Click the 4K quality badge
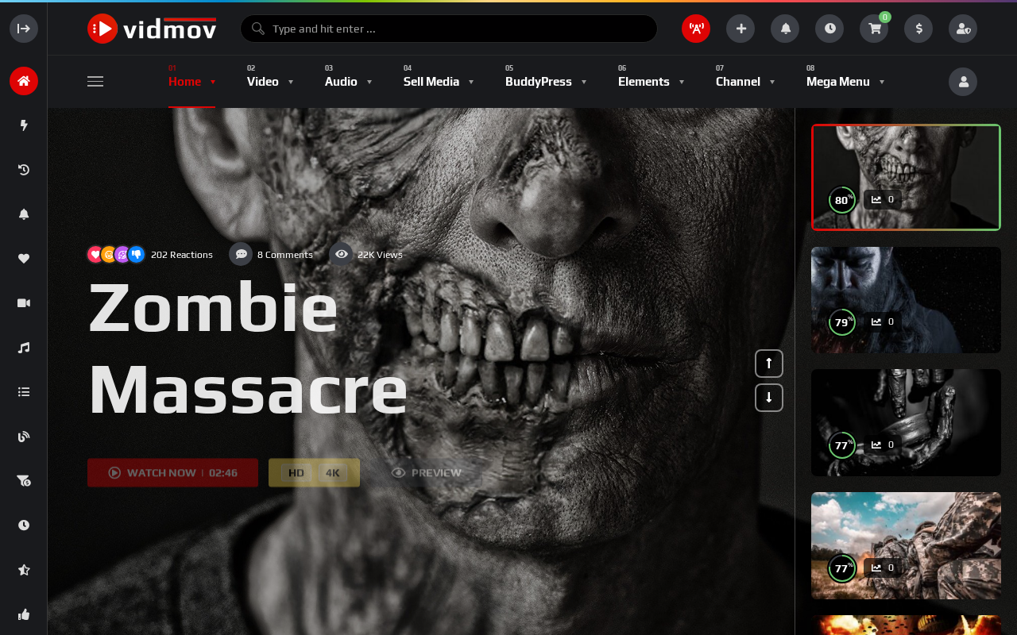This screenshot has height=635, width=1017. tap(333, 473)
